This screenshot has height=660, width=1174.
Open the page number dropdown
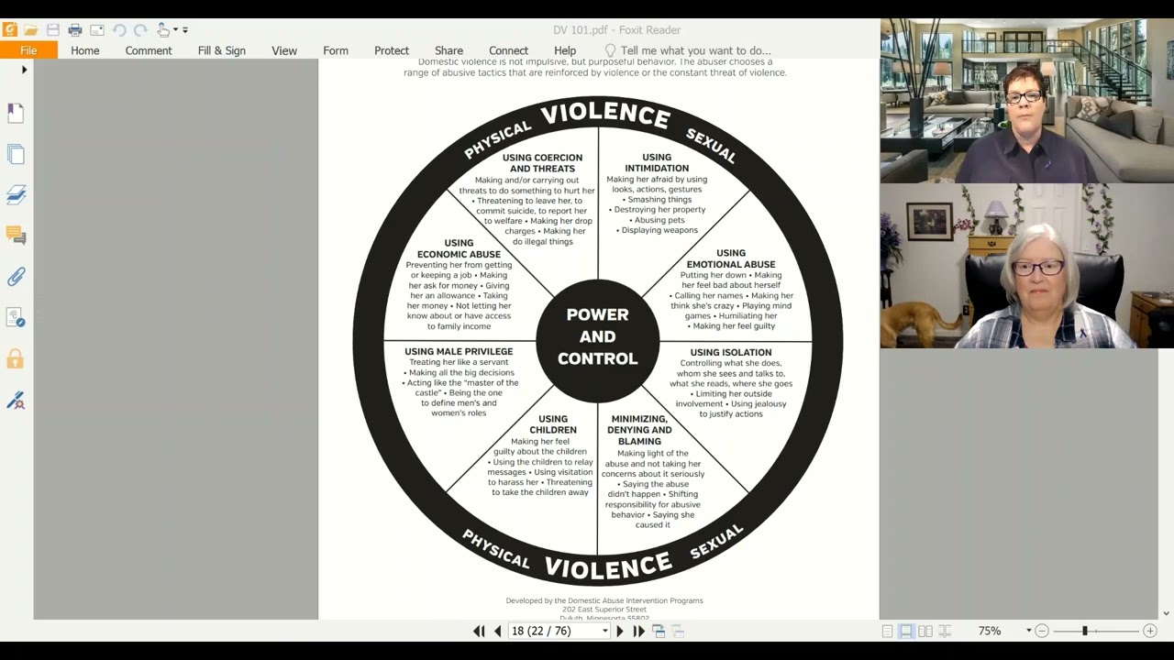(605, 631)
